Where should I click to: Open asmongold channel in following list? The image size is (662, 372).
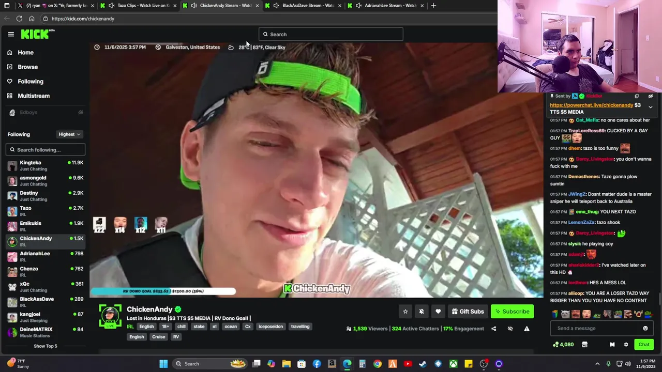[46, 180]
